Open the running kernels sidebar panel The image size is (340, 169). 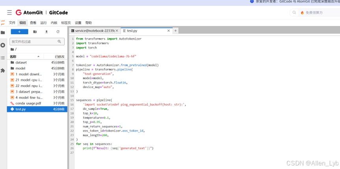pyautogui.click(x=3, y=45)
